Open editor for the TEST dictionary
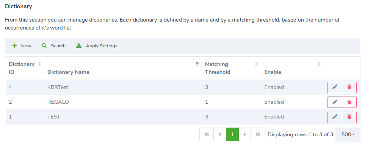 point(335,117)
